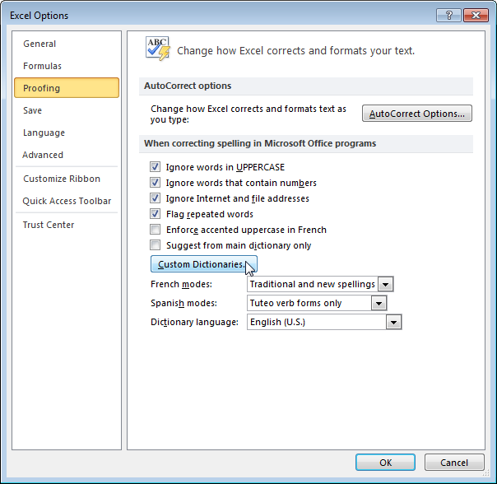Toggle Ignore words that contain numbers

point(155,183)
